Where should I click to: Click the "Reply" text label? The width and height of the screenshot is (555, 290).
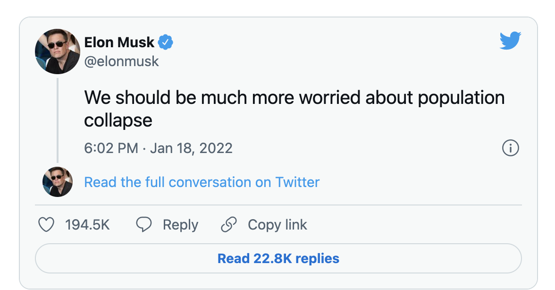[180, 225]
